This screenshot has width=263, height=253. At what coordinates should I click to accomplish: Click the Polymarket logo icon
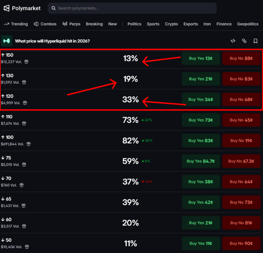(x=7, y=8)
